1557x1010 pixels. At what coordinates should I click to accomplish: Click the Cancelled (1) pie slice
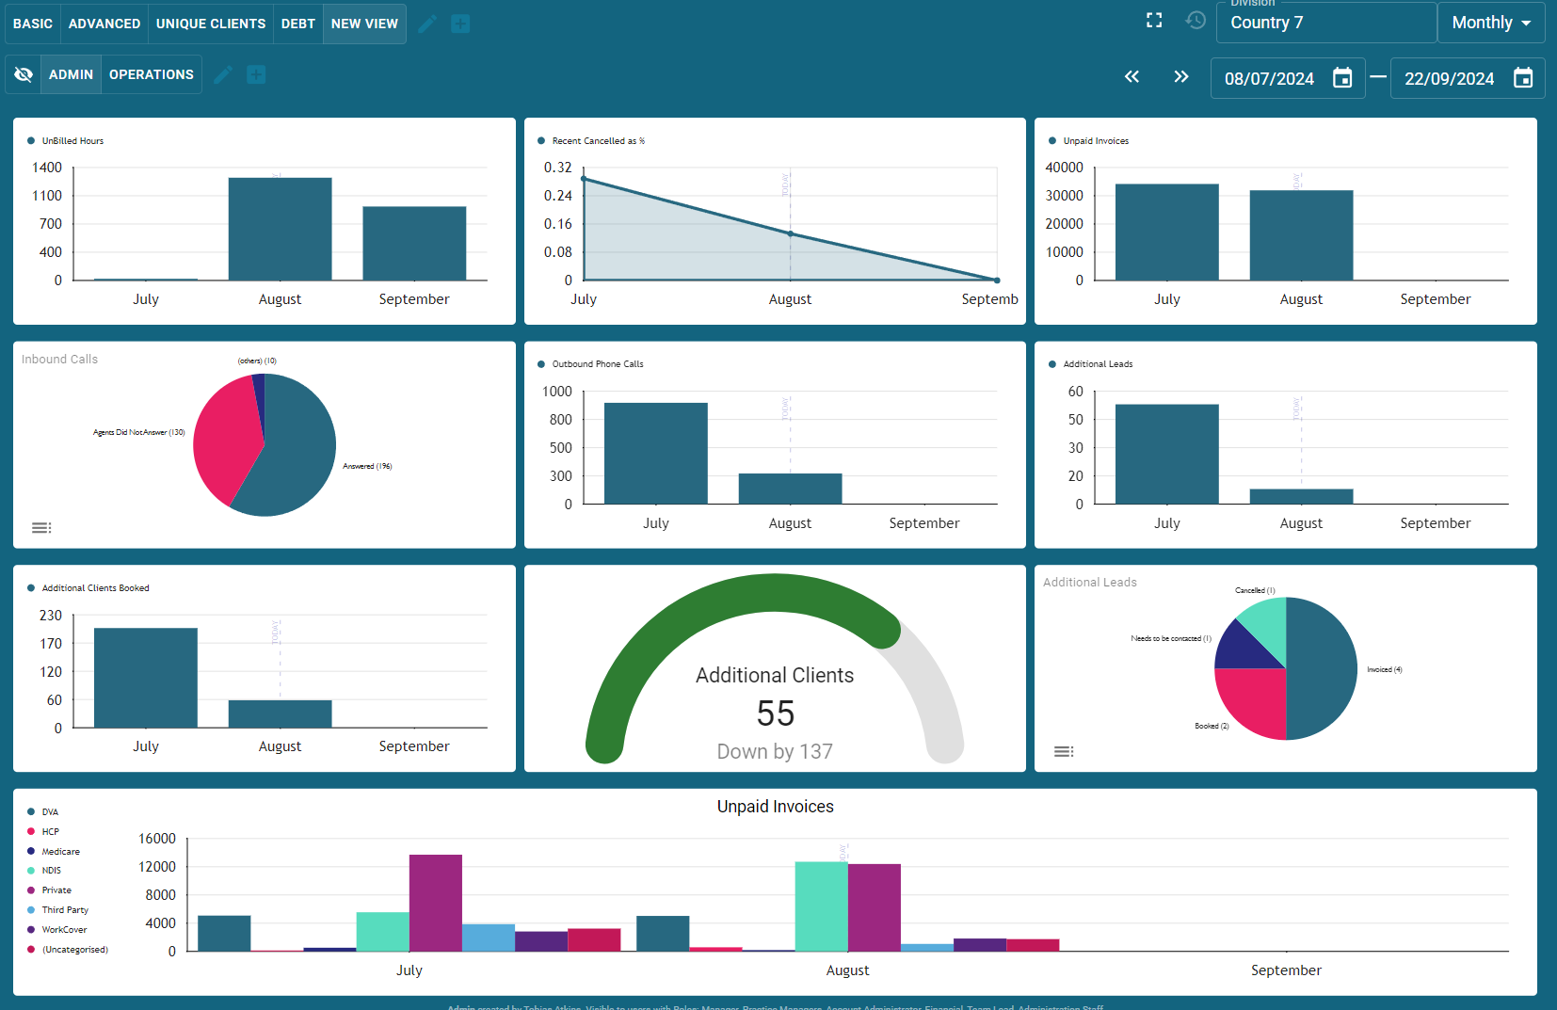pos(1267,625)
